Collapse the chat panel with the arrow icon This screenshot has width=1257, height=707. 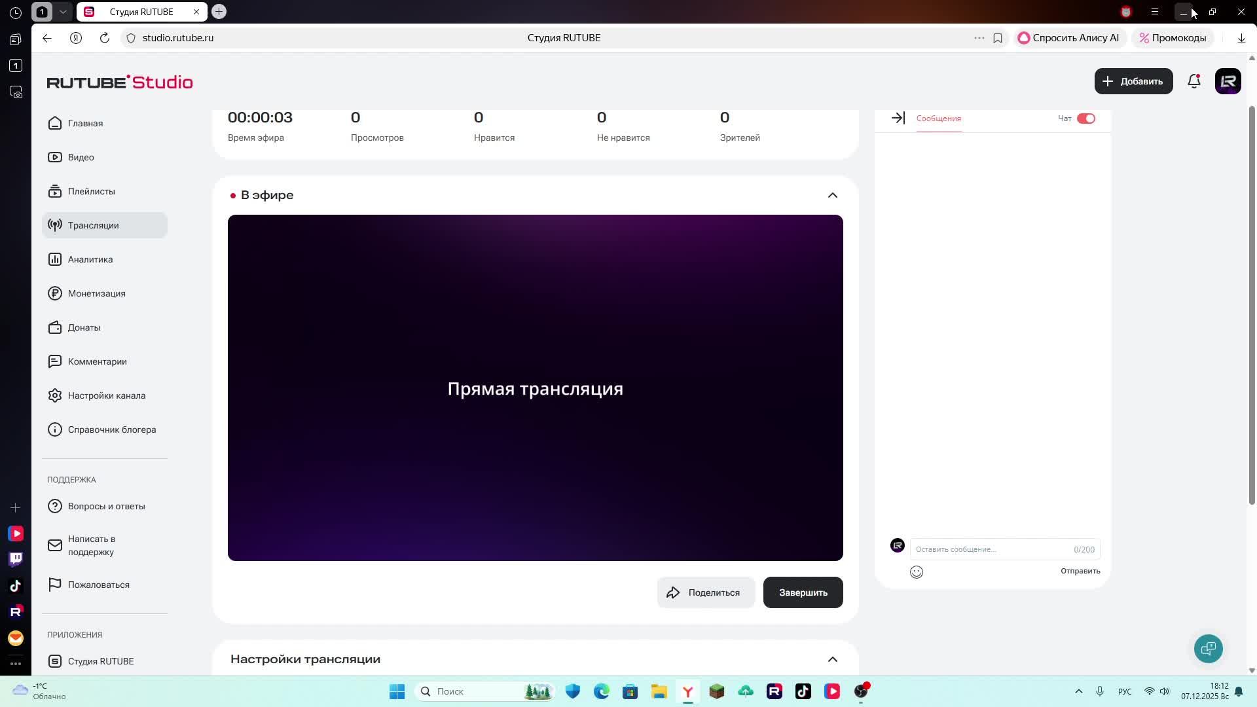(x=897, y=118)
